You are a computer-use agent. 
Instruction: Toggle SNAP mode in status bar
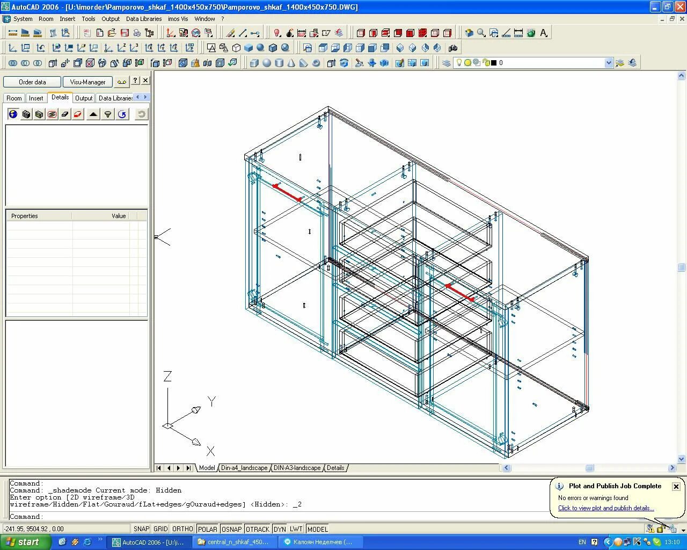(x=141, y=529)
